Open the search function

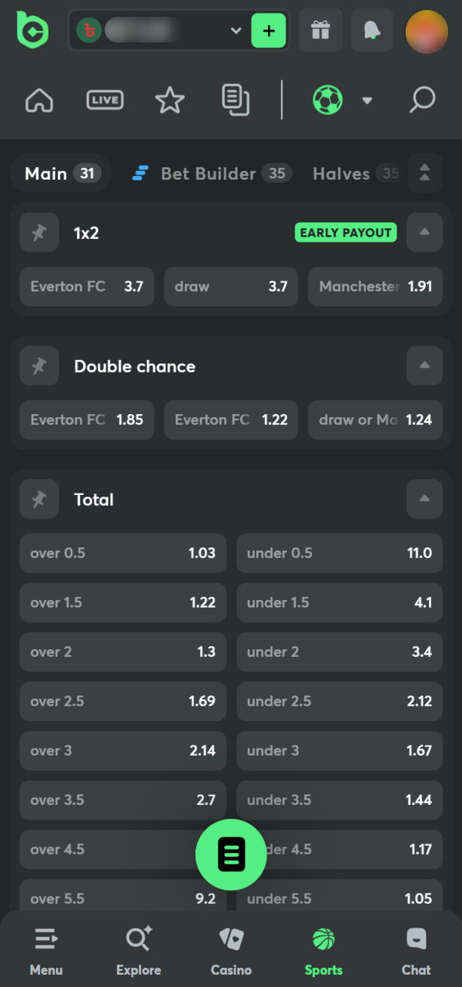point(422,99)
